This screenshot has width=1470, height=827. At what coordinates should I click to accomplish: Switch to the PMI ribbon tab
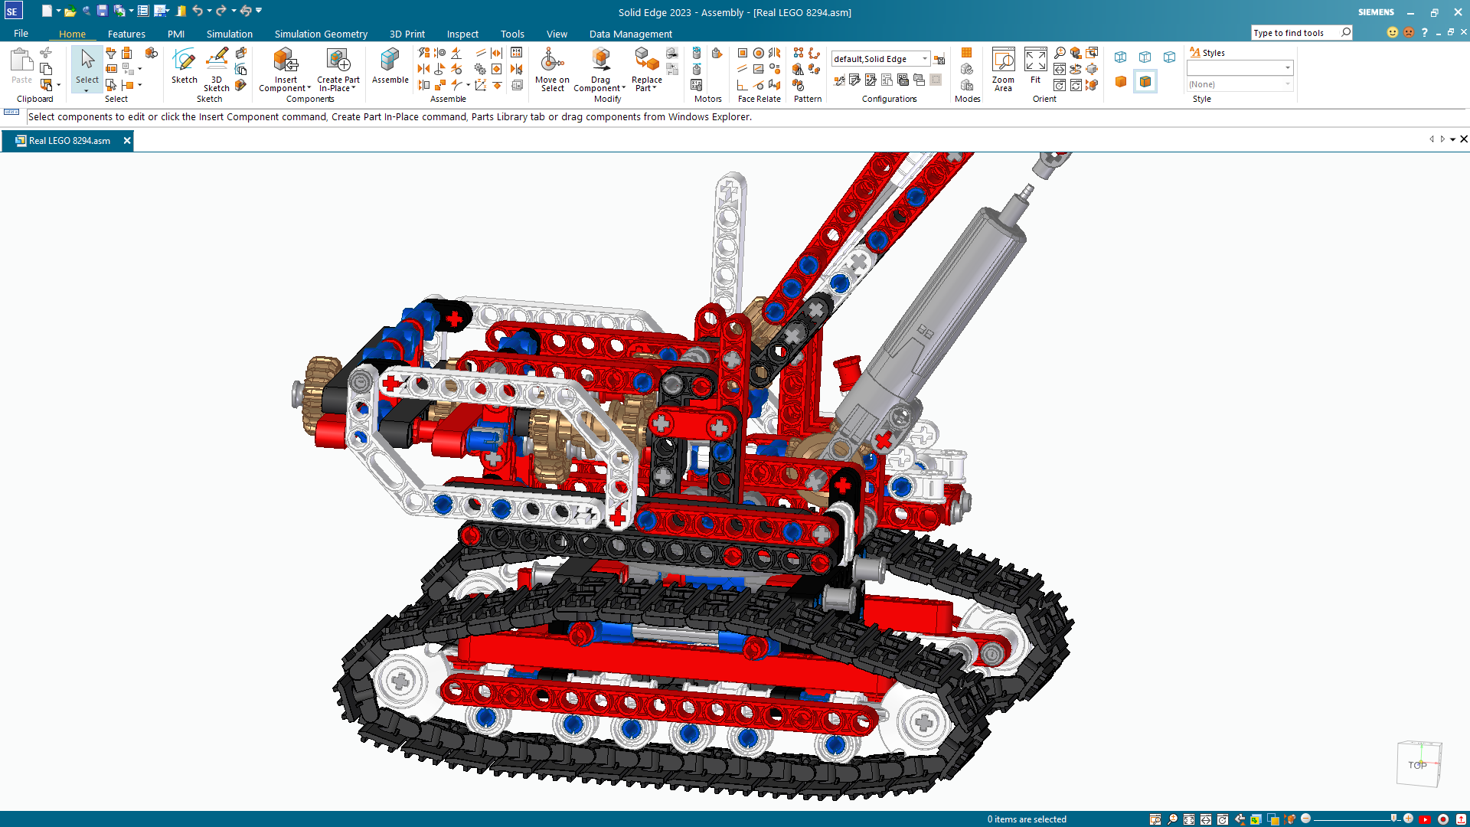[176, 34]
